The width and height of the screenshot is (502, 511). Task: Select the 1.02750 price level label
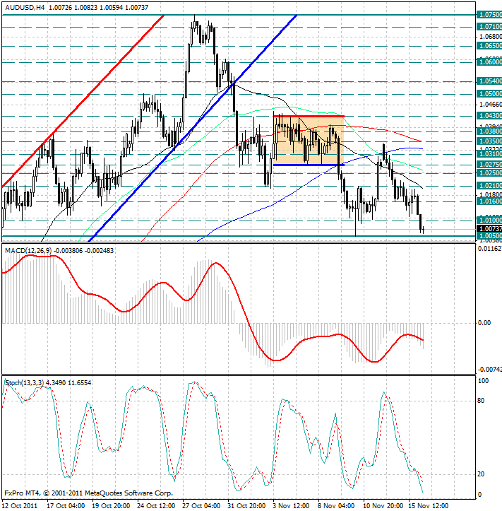click(489, 164)
